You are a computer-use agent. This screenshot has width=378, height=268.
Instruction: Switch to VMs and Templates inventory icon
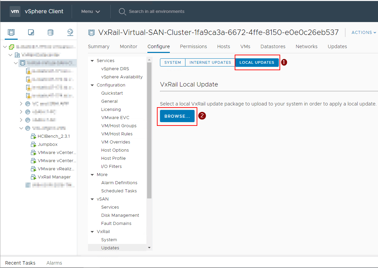coord(31,33)
